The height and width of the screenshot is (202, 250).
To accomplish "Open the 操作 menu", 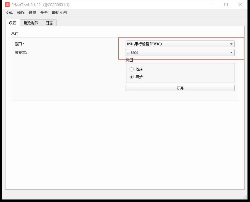I will tap(21, 13).
